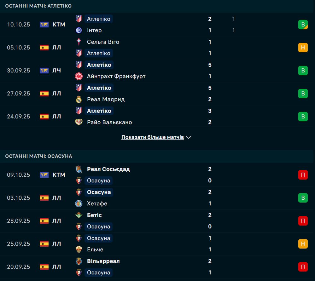Click the Inter club crest icon
This screenshot has width=315, height=281.
79,30
